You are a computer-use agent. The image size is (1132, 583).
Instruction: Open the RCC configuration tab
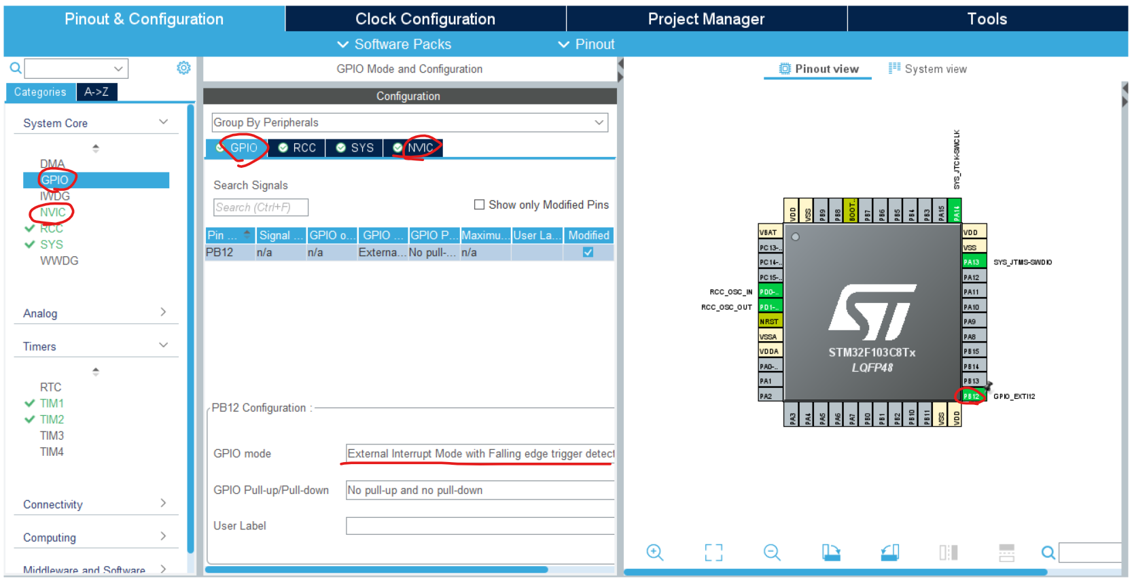coord(297,147)
